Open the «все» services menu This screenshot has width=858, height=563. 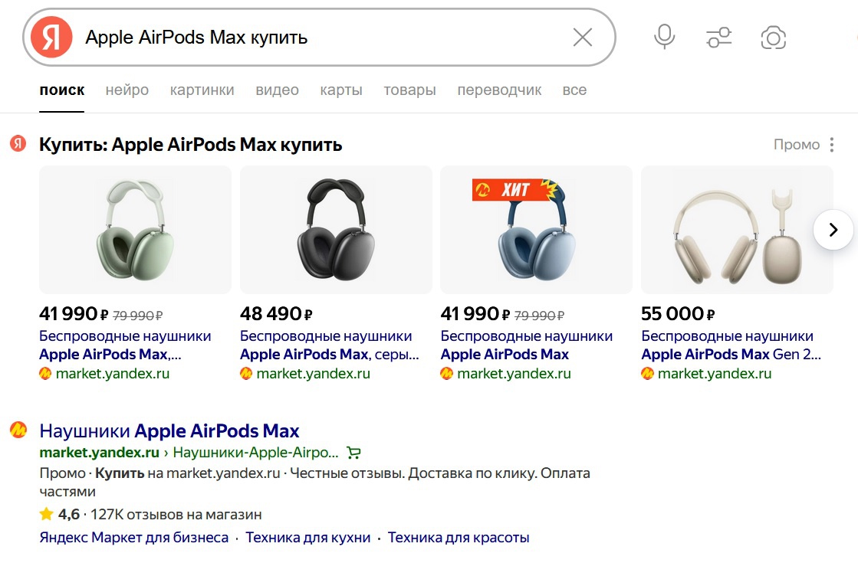574,90
